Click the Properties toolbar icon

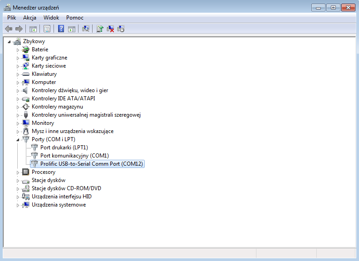[x=47, y=29]
